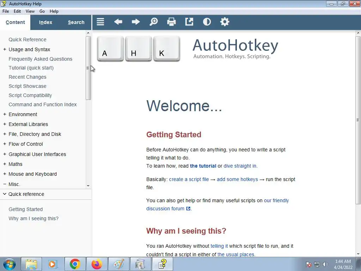Click the A key logo image
Screen dimensions: 361x271
point(110,48)
